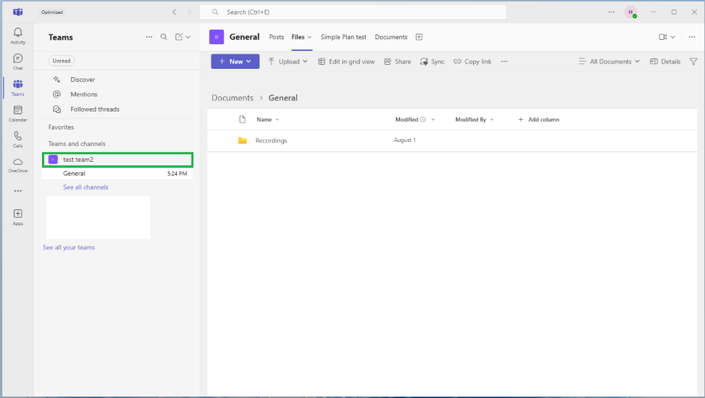Open the Calendar app icon
Viewport: 705px width, 398px height.
(18, 114)
